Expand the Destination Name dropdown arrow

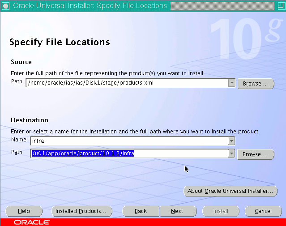tap(231, 141)
